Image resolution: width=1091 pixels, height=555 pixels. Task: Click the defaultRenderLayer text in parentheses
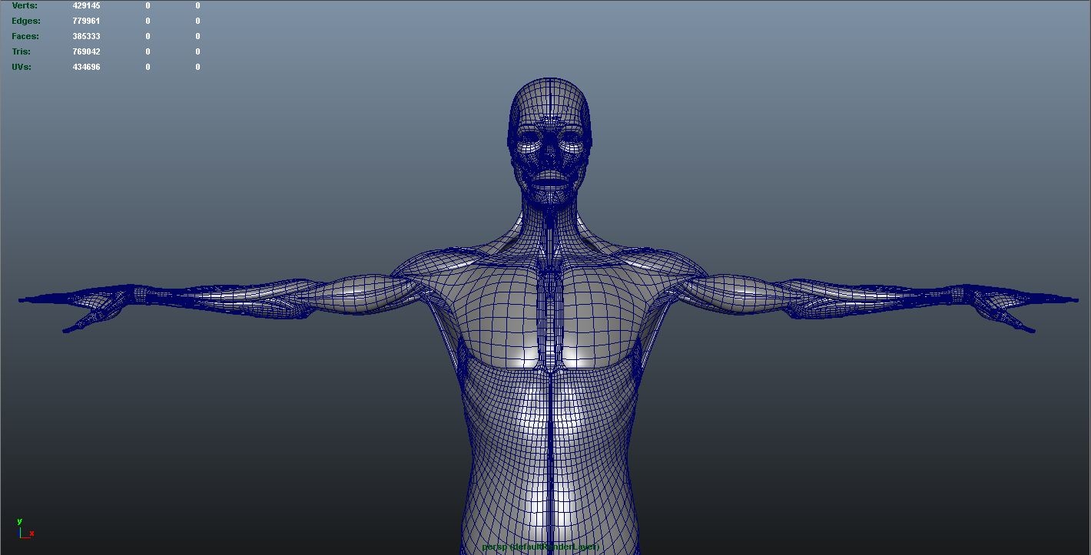tap(555, 548)
